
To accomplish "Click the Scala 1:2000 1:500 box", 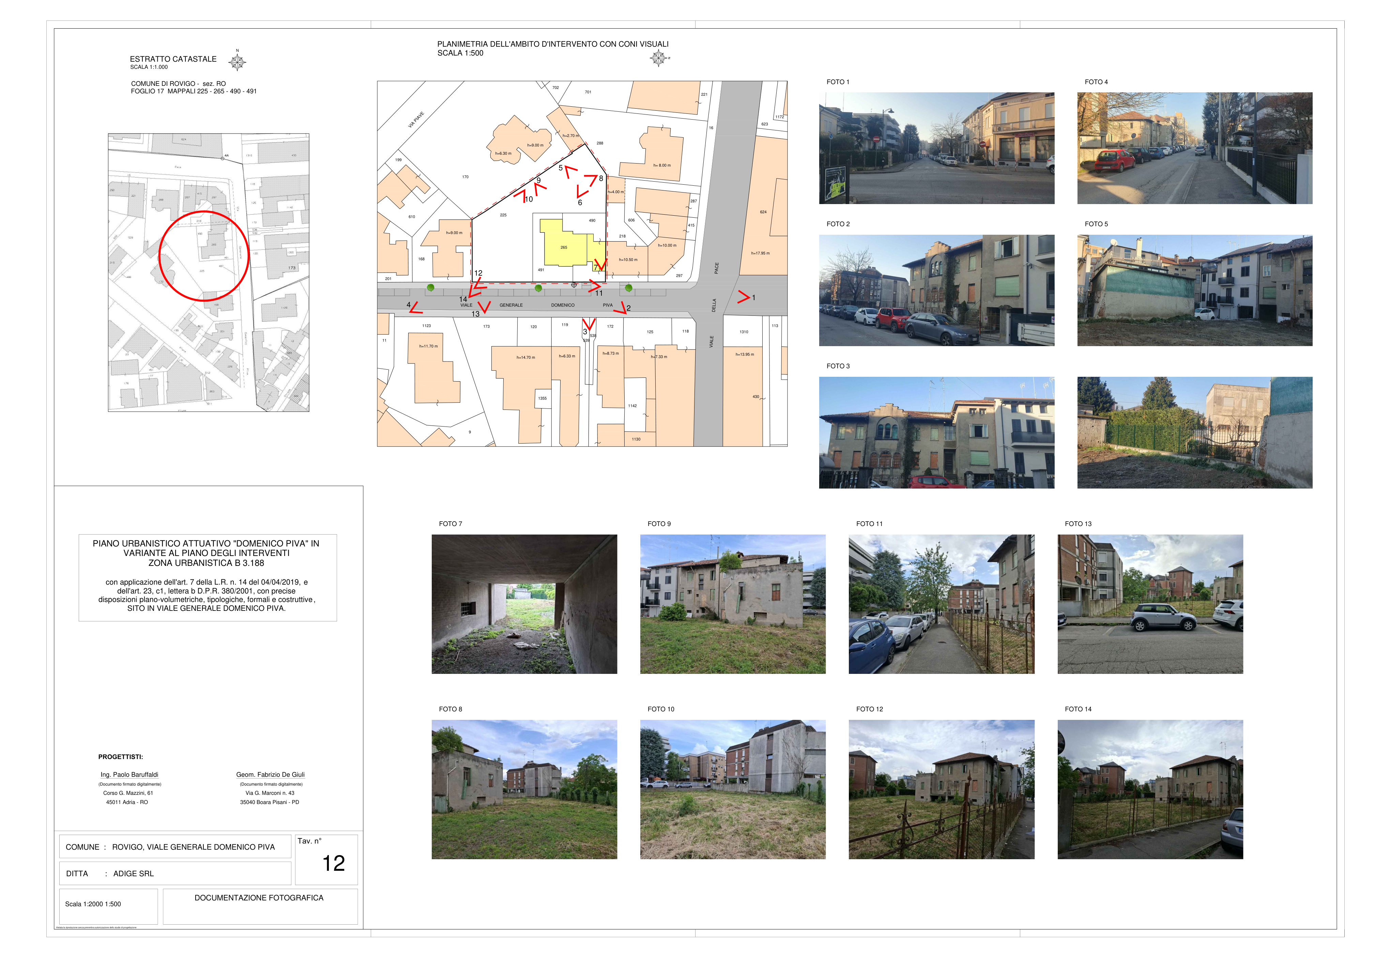I will (109, 906).
